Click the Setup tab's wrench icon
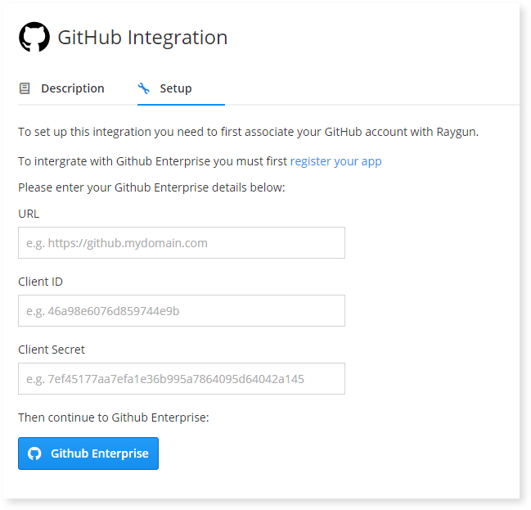 click(x=143, y=88)
